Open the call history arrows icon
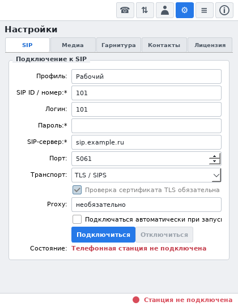Screen dimensions: 238x306 [145, 10]
